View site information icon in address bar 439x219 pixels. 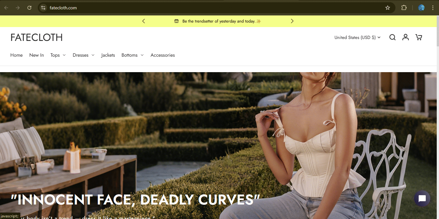pyautogui.click(x=43, y=8)
